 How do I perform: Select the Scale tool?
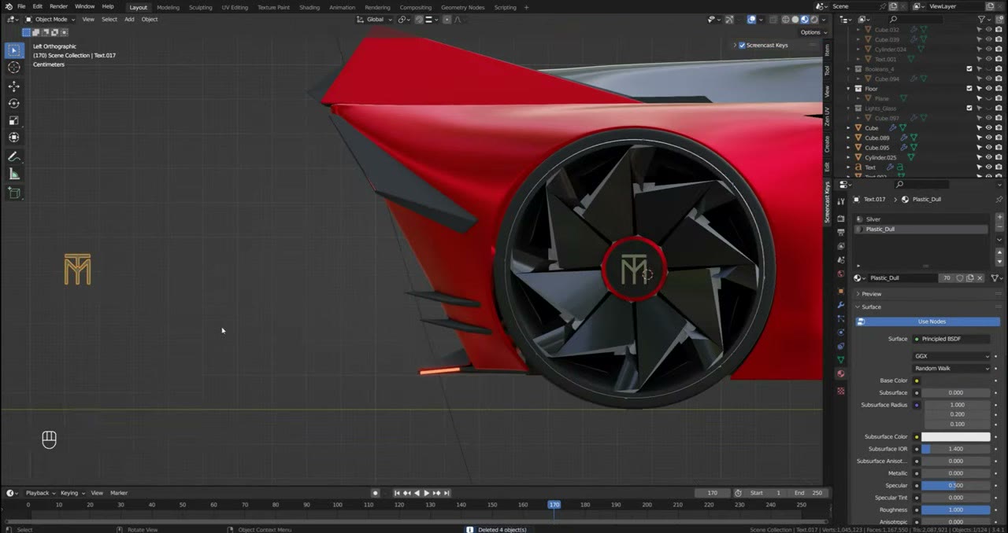[x=14, y=120]
